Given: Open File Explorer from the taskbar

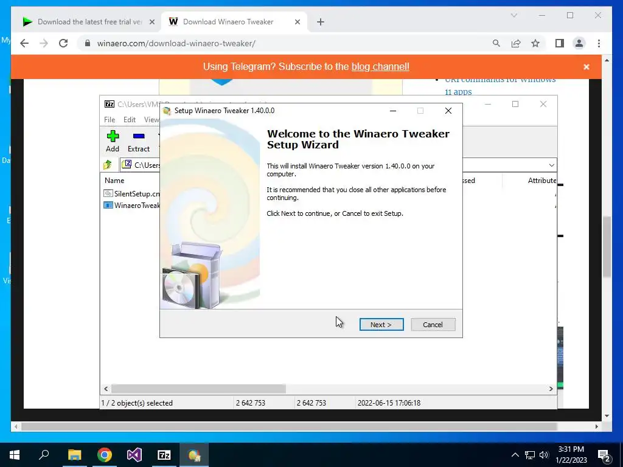Looking at the screenshot, I should point(74,455).
